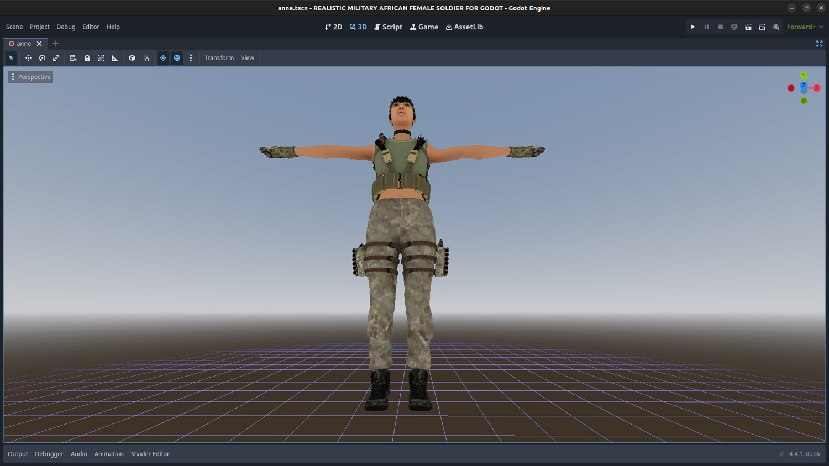Open sun and environment settings menu

[191, 58]
